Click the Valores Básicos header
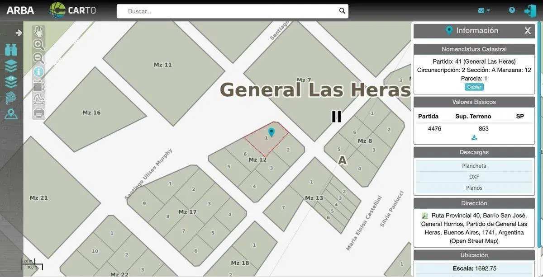The width and height of the screenshot is (543, 277). [x=474, y=102]
